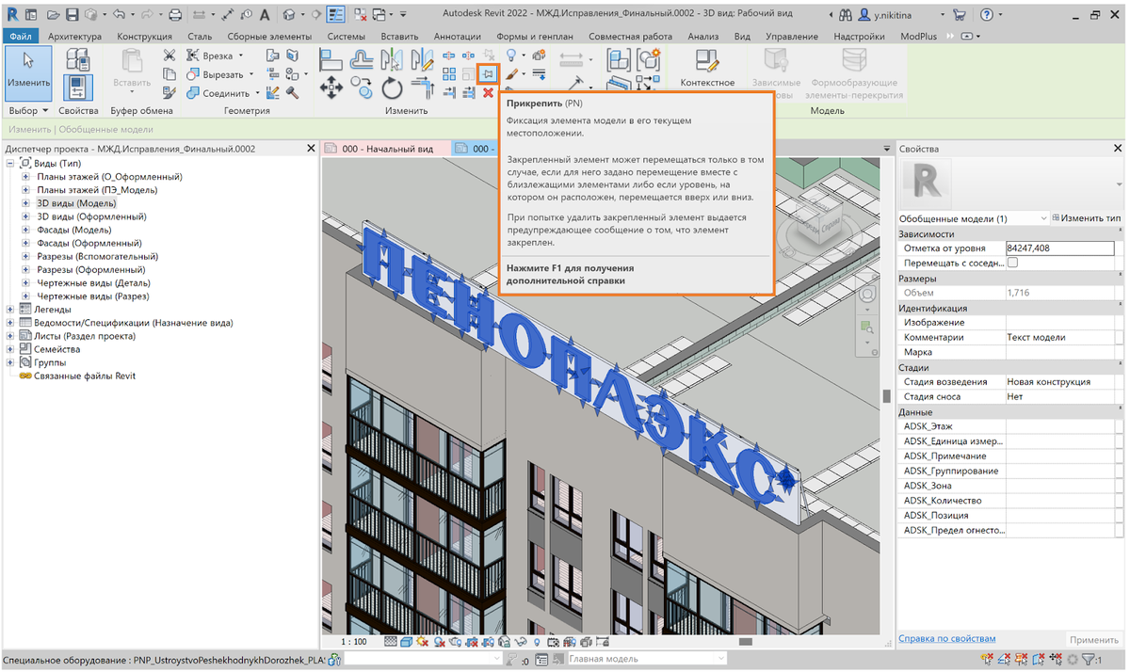Select the Mirror - Draw Axis tool

[423, 59]
